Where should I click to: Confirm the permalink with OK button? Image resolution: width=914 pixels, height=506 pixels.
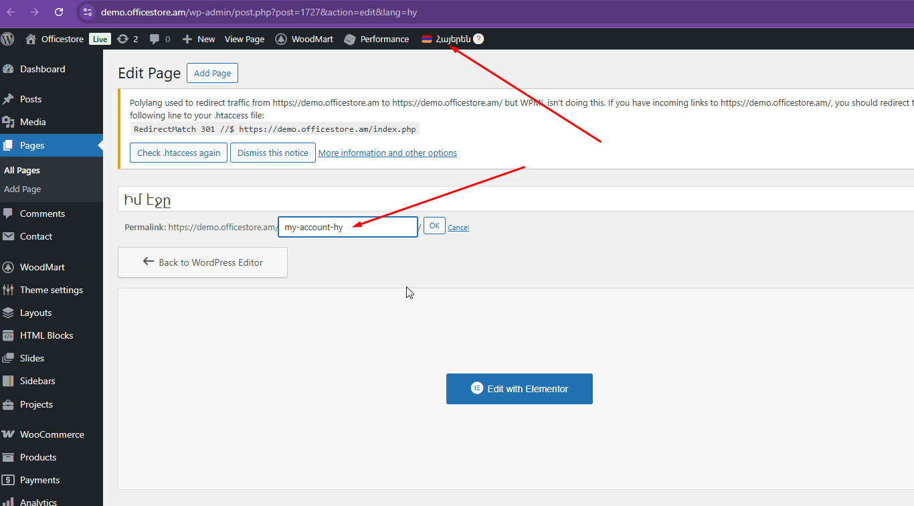coord(434,226)
